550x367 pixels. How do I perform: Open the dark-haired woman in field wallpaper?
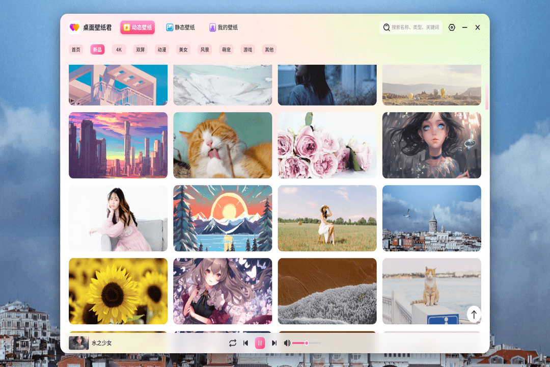pyautogui.click(x=327, y=85)
